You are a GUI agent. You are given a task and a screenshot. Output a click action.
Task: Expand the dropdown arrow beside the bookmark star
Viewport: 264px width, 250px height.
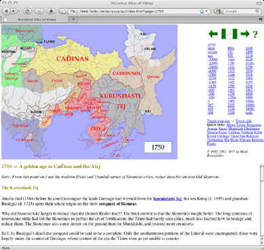(x=206, y=11)
